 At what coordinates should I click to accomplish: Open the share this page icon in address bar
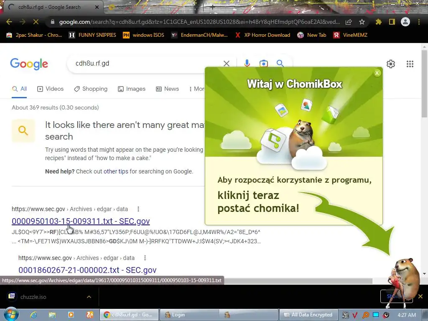pos(349,22)
